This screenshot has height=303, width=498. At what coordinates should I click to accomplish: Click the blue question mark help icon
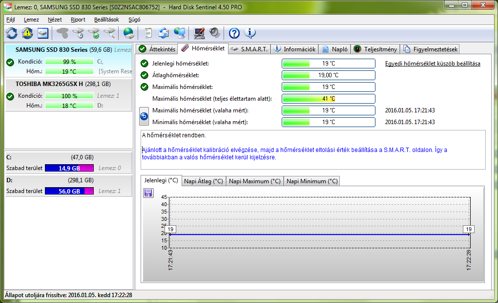pyautogui.click(x=234, y=33)
